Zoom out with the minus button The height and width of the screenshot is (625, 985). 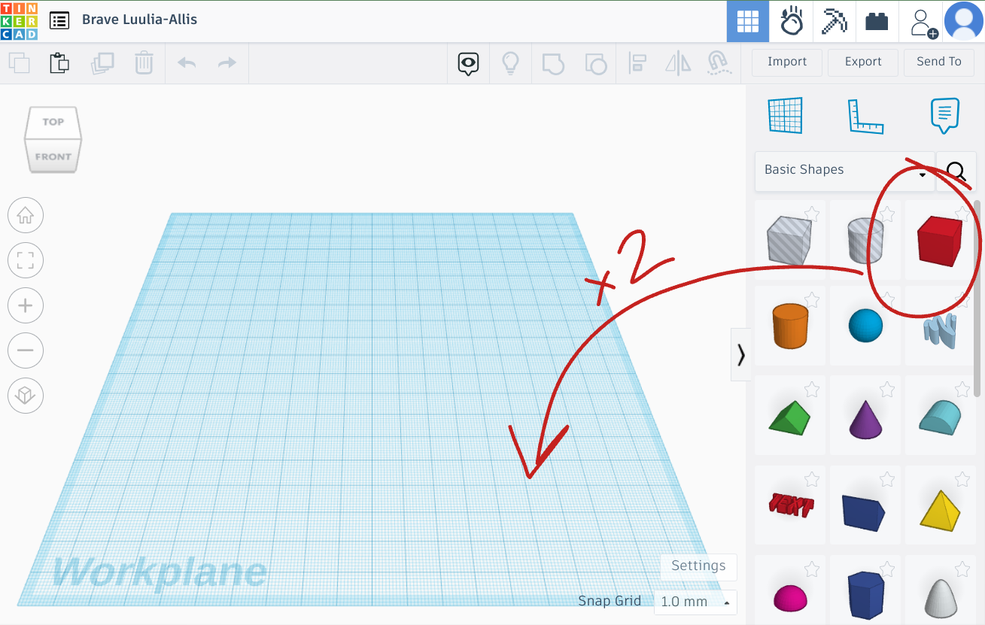(26, 350)
